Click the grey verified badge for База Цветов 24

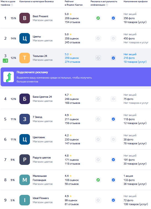pyautogui.click(x=113, y=99)
